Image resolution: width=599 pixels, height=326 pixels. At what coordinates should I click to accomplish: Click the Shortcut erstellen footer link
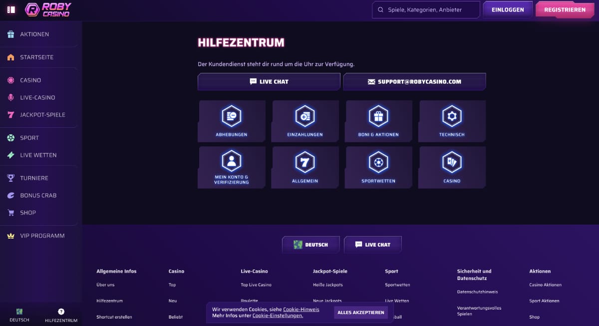(x=114, y=317)
